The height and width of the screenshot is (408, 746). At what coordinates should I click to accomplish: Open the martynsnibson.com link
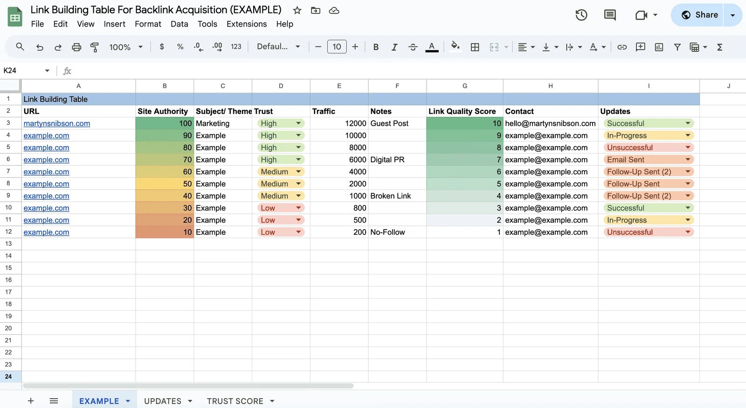tap(57, 123)
